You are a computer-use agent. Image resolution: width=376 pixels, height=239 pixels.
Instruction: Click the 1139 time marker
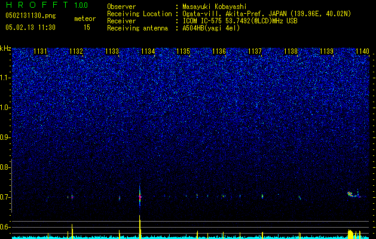(x=326, y=51)
